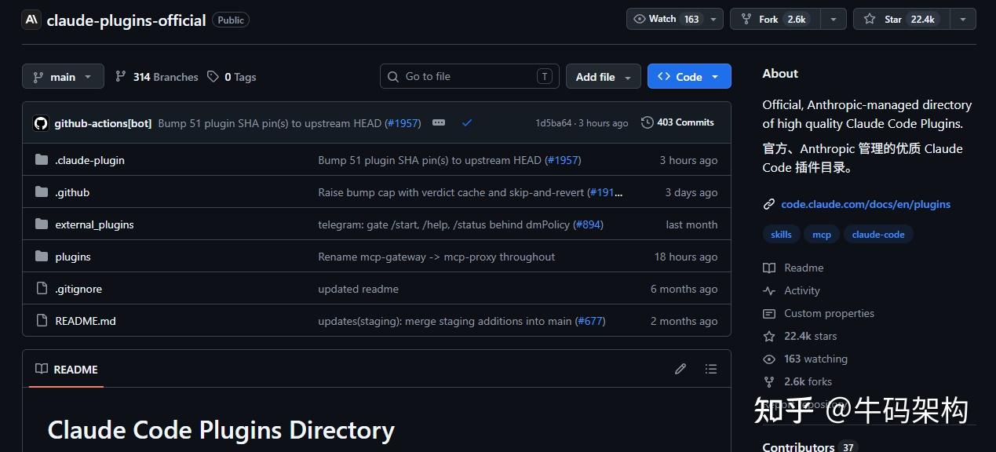This screenshot has height=452, width=996.
Task: Click the file icon beside .gitignore
Action: pyautogui.click(x=42, y=289)
